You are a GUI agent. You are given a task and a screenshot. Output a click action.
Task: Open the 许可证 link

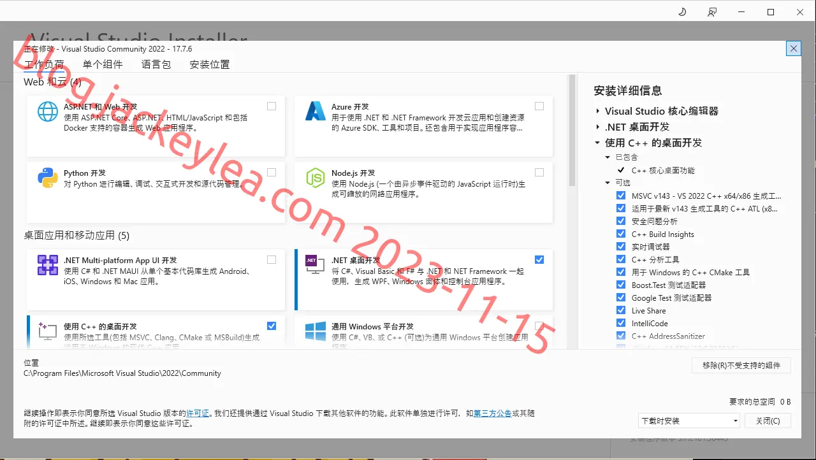(198, 413)
